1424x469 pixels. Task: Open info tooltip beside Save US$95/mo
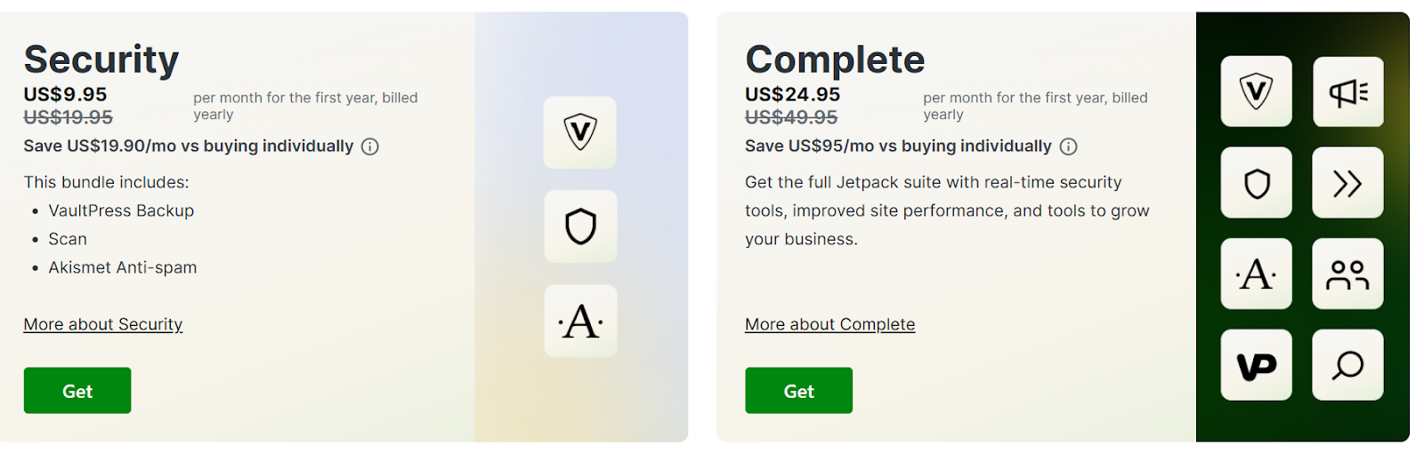[x=1069, y=147]
